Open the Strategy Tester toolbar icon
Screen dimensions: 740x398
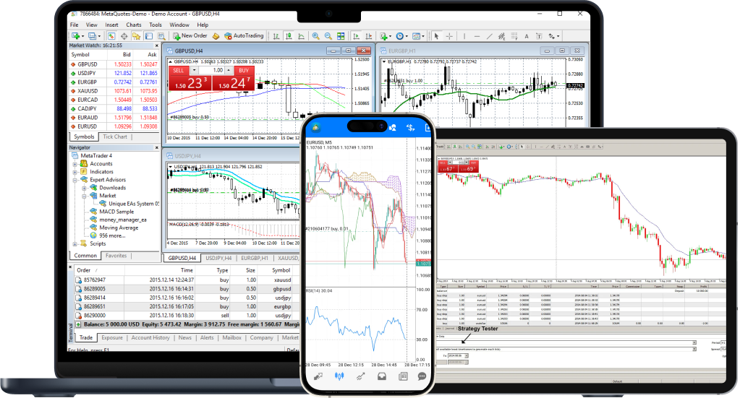(x=162, y=36)
